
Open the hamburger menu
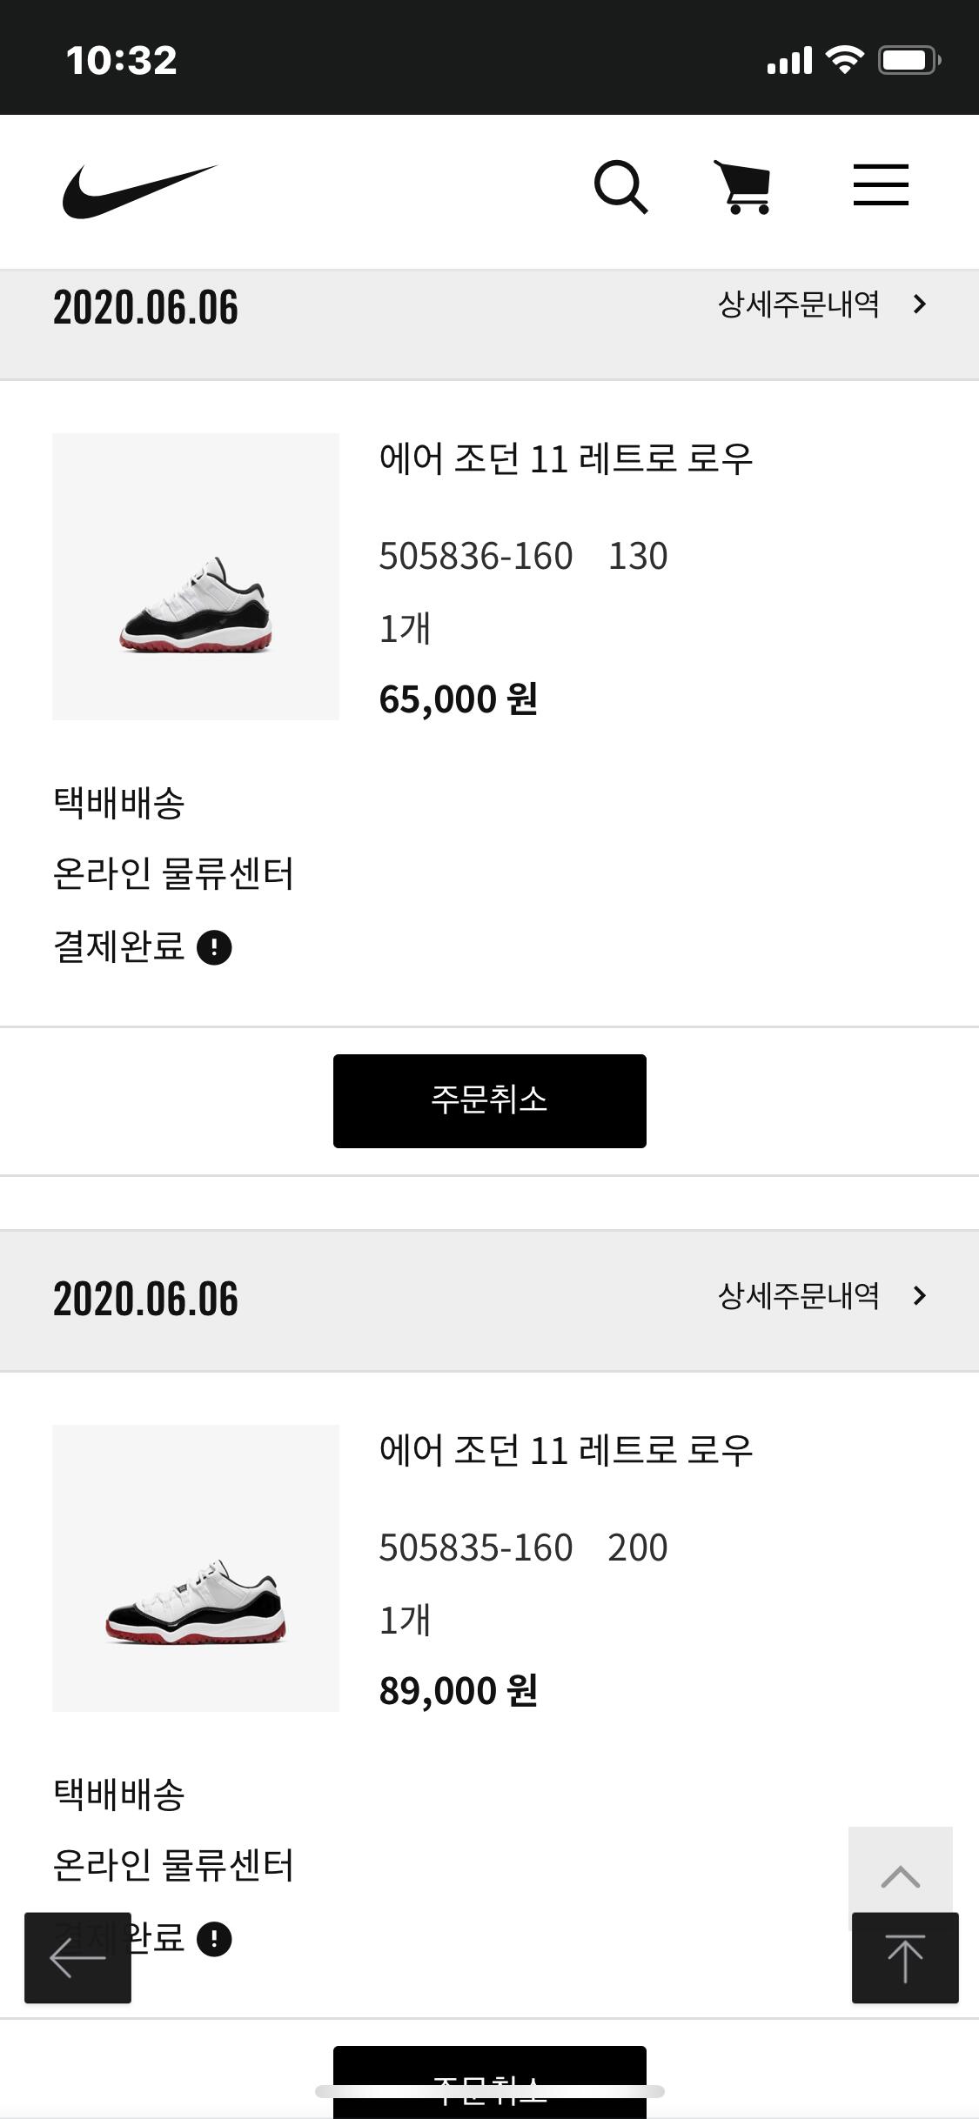881,185
